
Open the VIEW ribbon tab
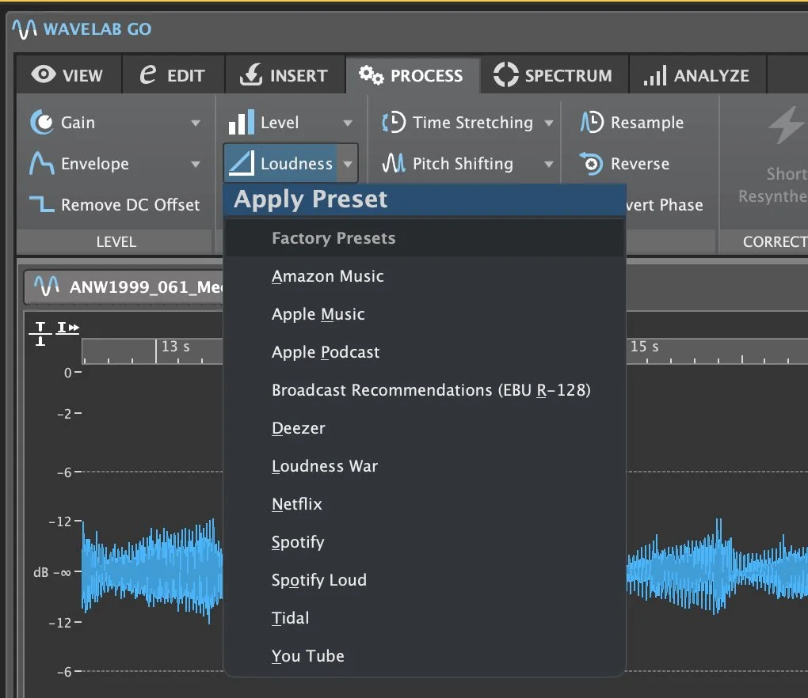point(68,75)
